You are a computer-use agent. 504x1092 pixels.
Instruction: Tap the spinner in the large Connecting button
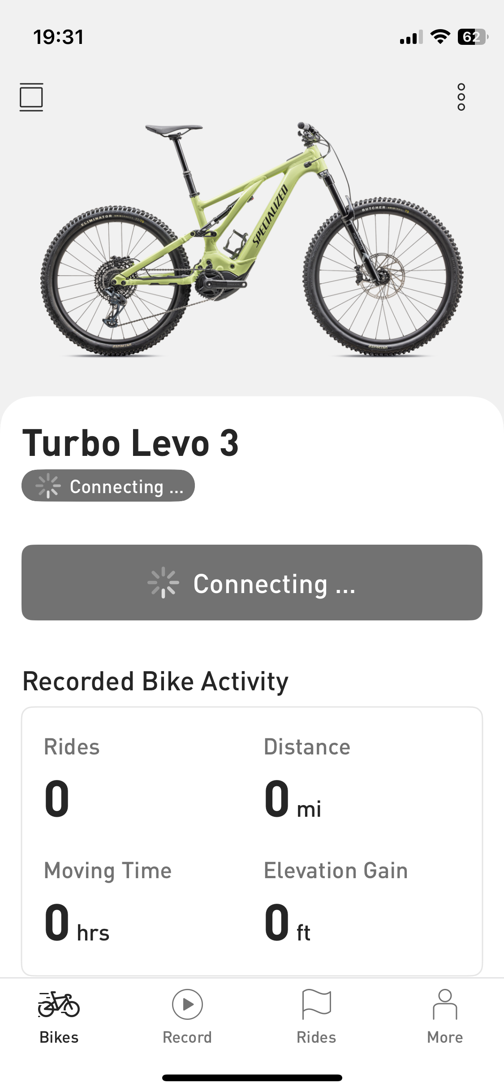tap(164, 583)
